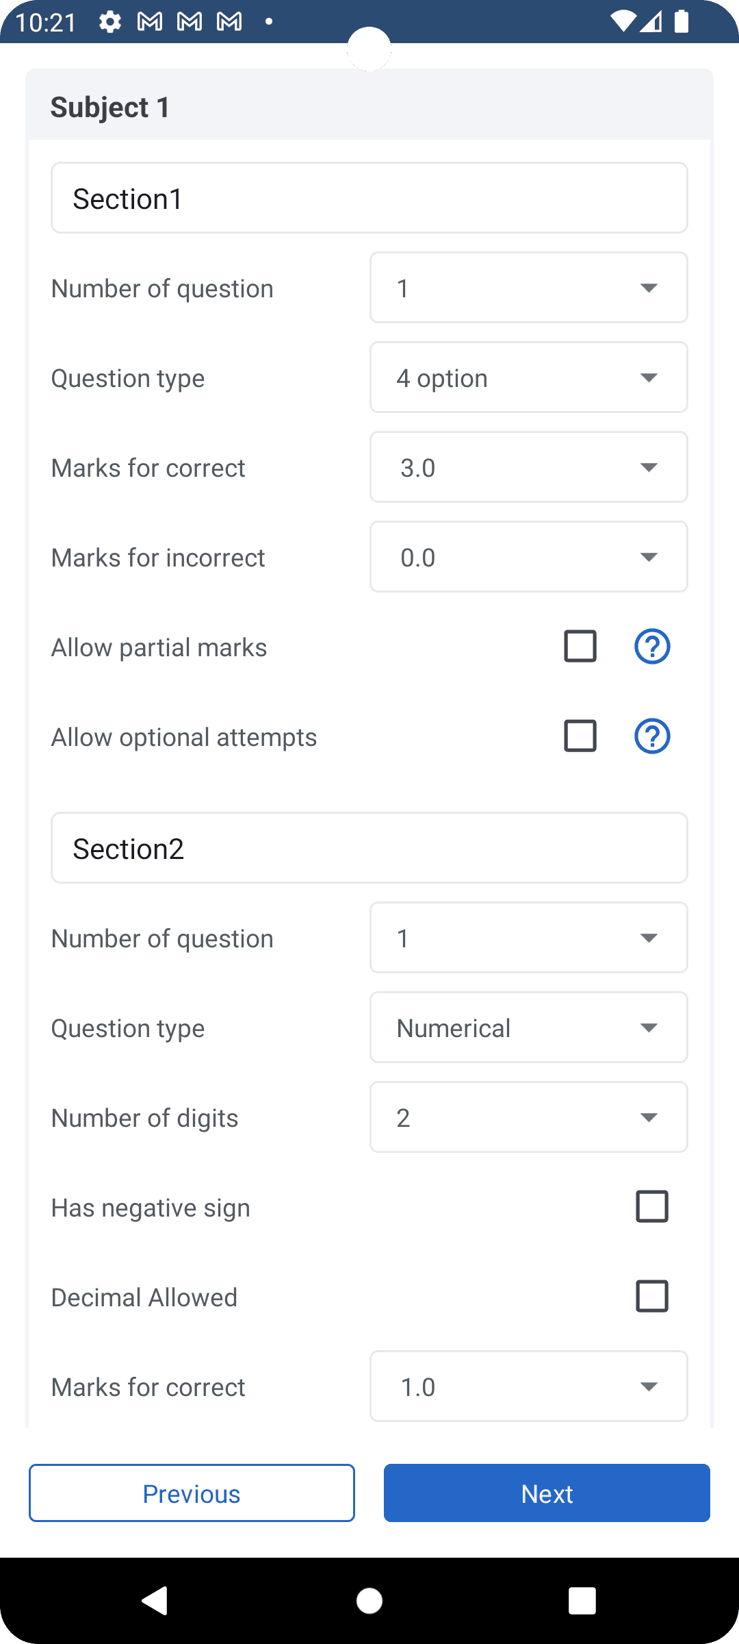This screenshot has height=1644, width=739.
Task: Open Number of digits dropdown
Action: click(528, 1117)
